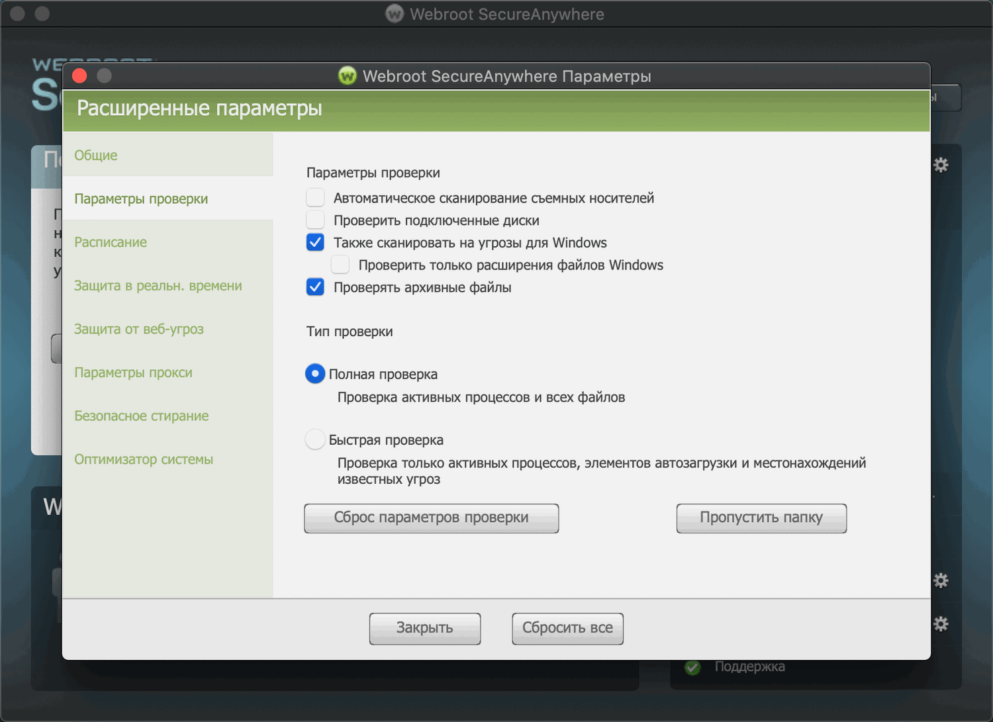Click the Закрыть button

coord(425,628)
